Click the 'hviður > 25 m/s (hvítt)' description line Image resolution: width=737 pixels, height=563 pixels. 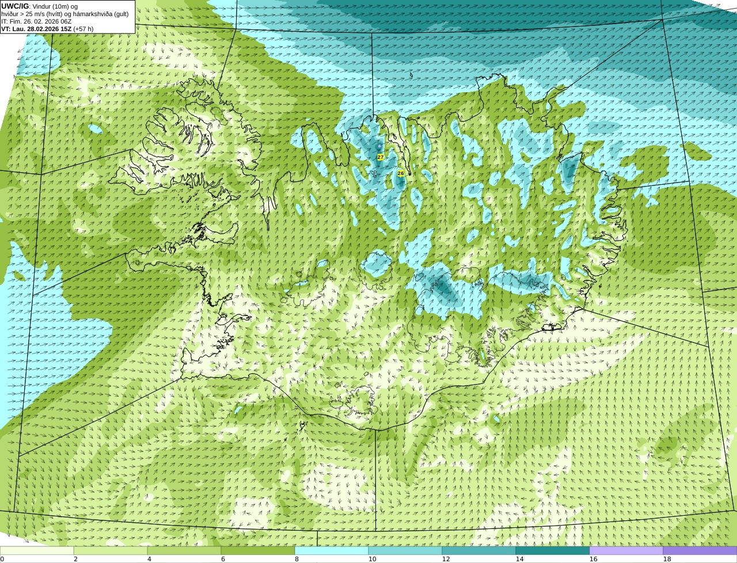[65, 14]
